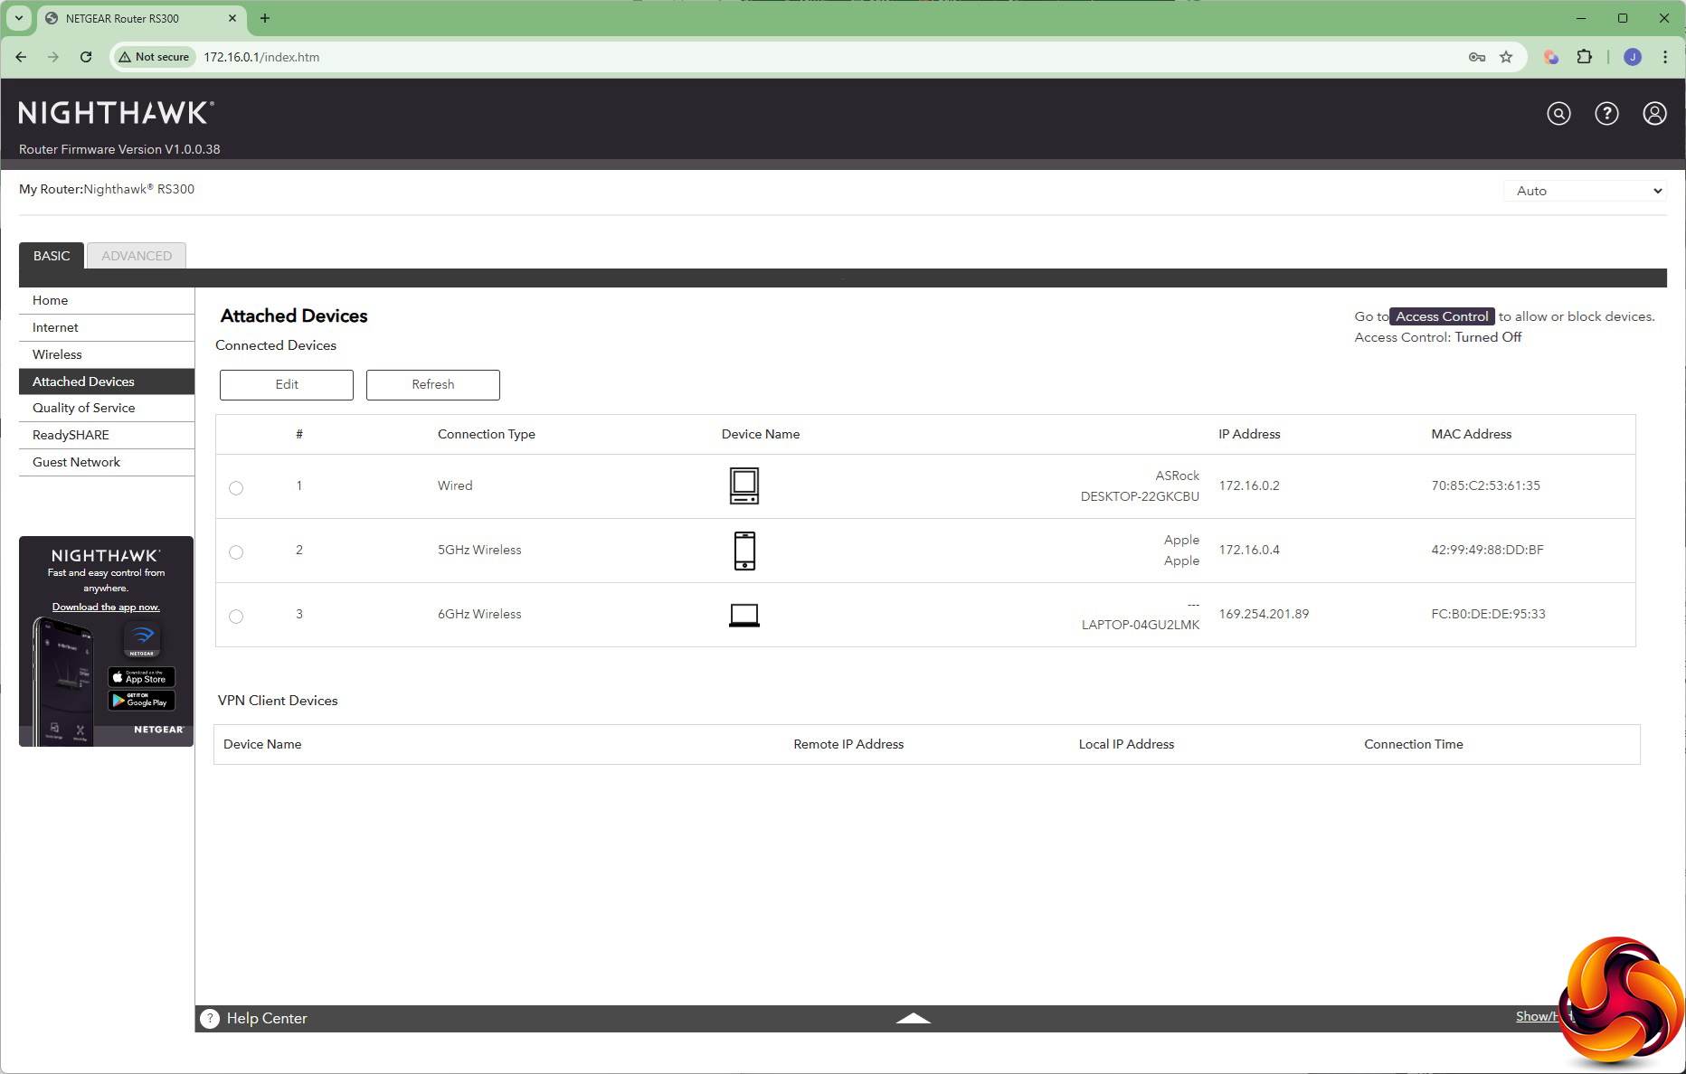Click the NIGHTHAWK logo in header
The width and height of the screenshot is (1686, 1074).
click(x=116, y=113)
